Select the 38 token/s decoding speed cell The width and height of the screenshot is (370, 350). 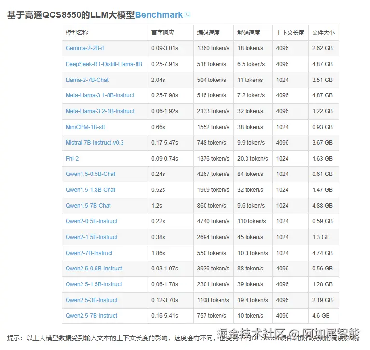pyautogui.click(x=253, y=127)
